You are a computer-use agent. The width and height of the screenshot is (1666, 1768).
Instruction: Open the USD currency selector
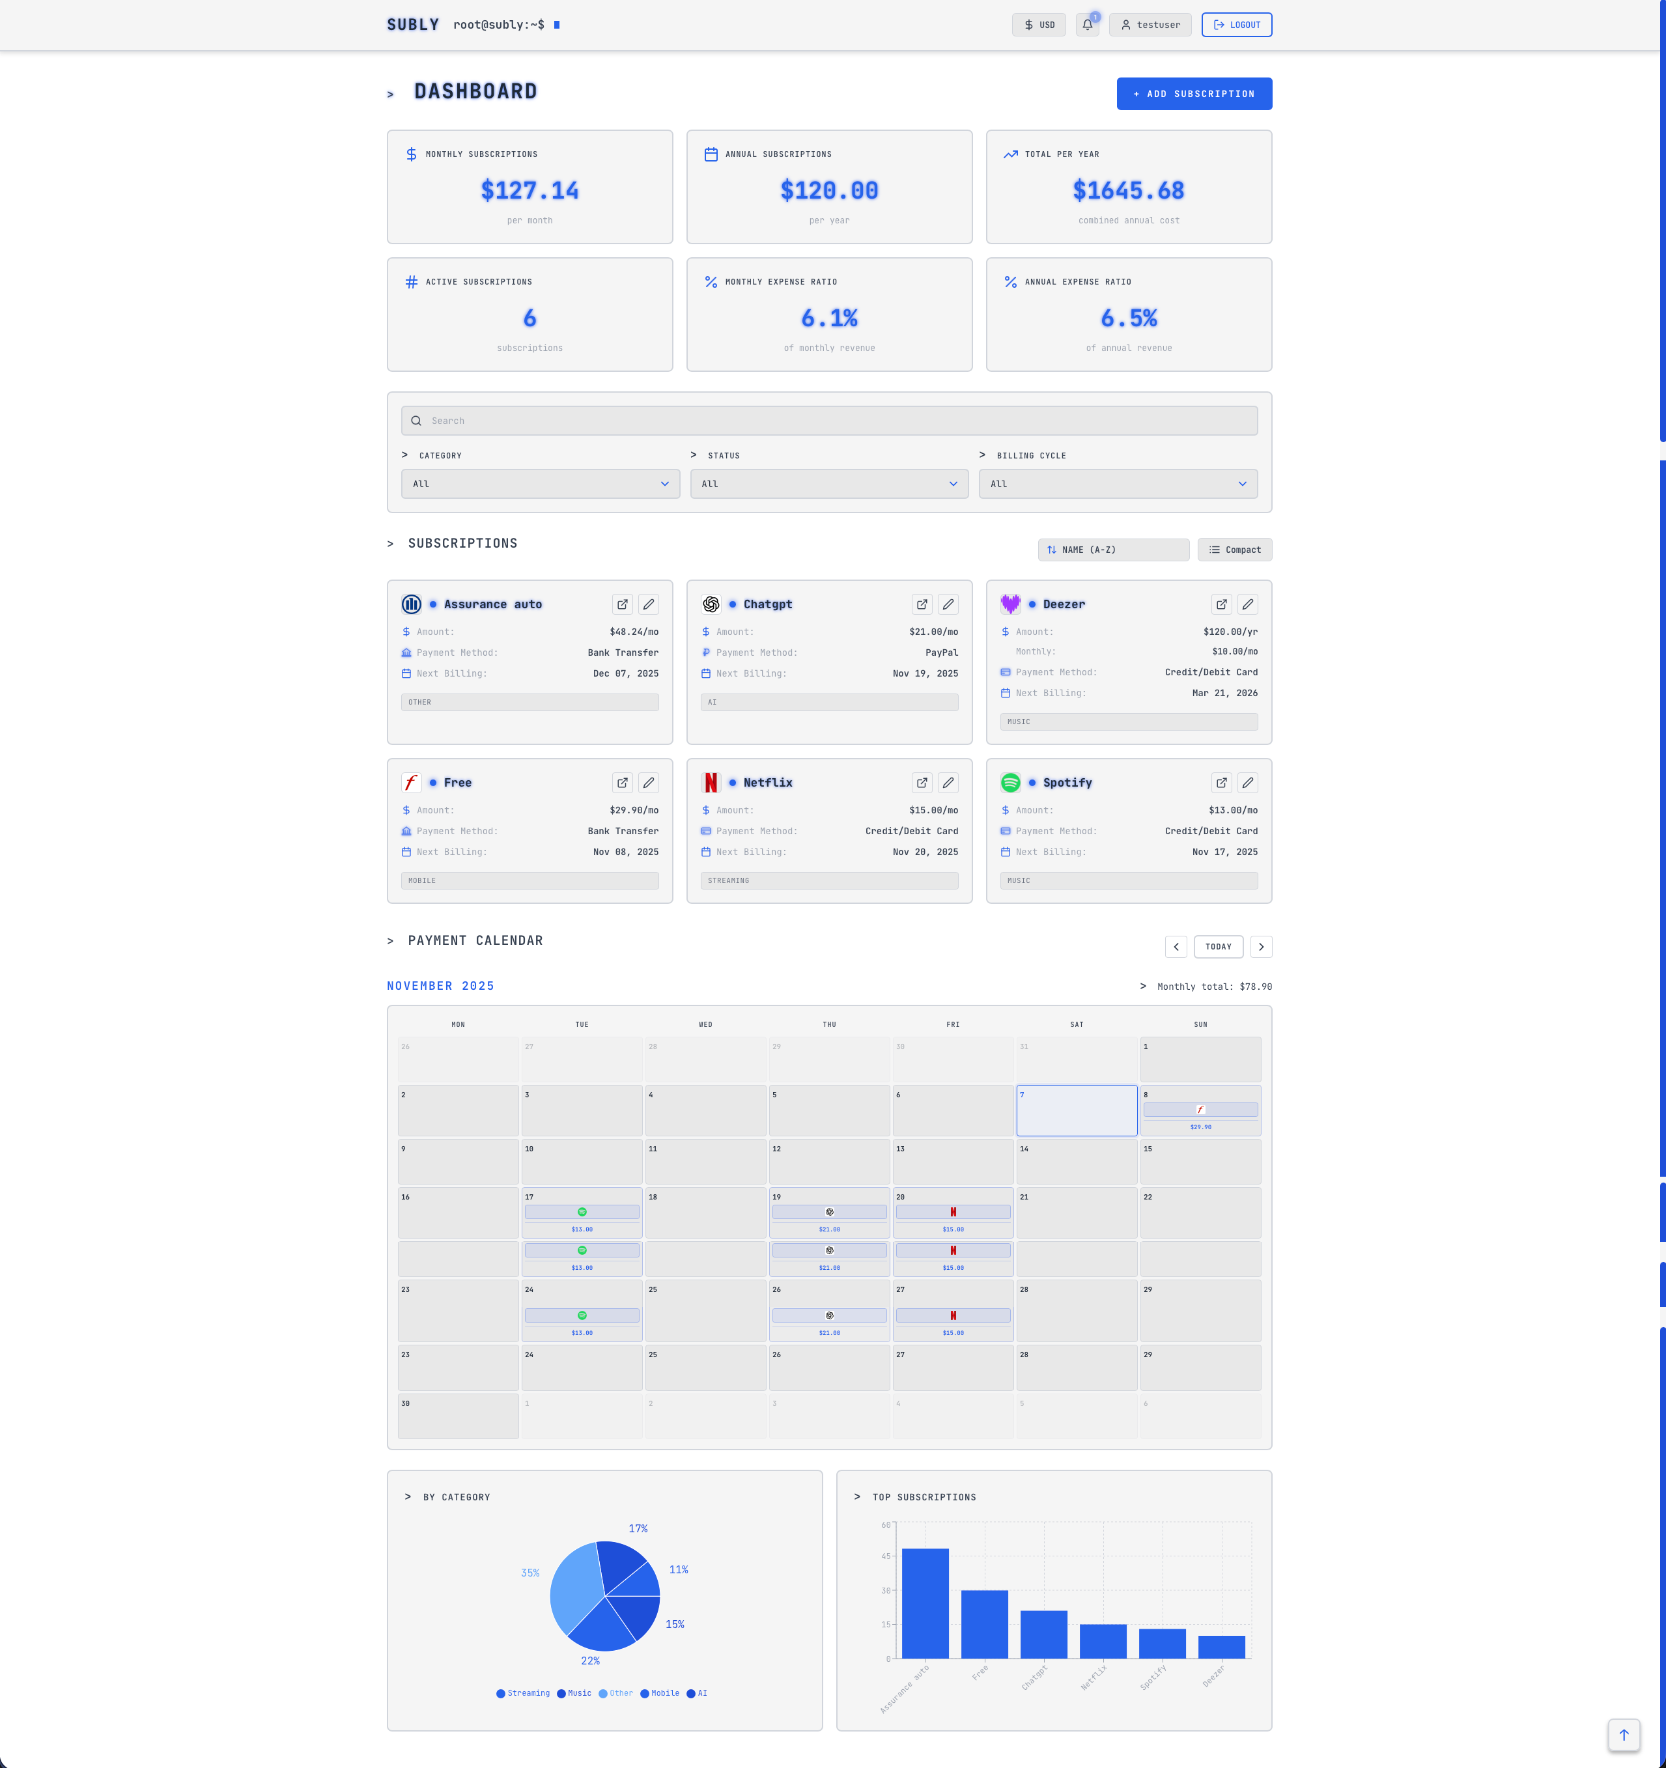(1038, 25)
